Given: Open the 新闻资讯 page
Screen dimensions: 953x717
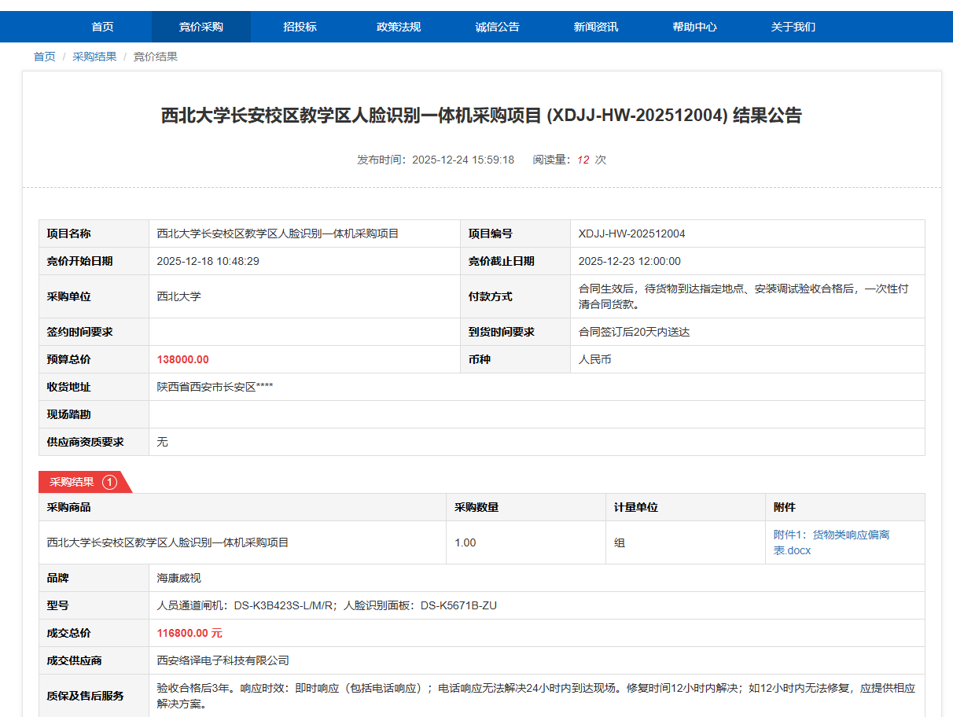Looking at the screenshot, I should pyautogui.click(x=596, y=27).
